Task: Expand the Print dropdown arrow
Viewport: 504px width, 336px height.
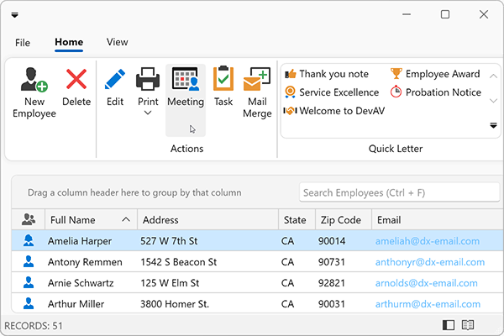Action: pyautogui.click(x=148, y=113)
